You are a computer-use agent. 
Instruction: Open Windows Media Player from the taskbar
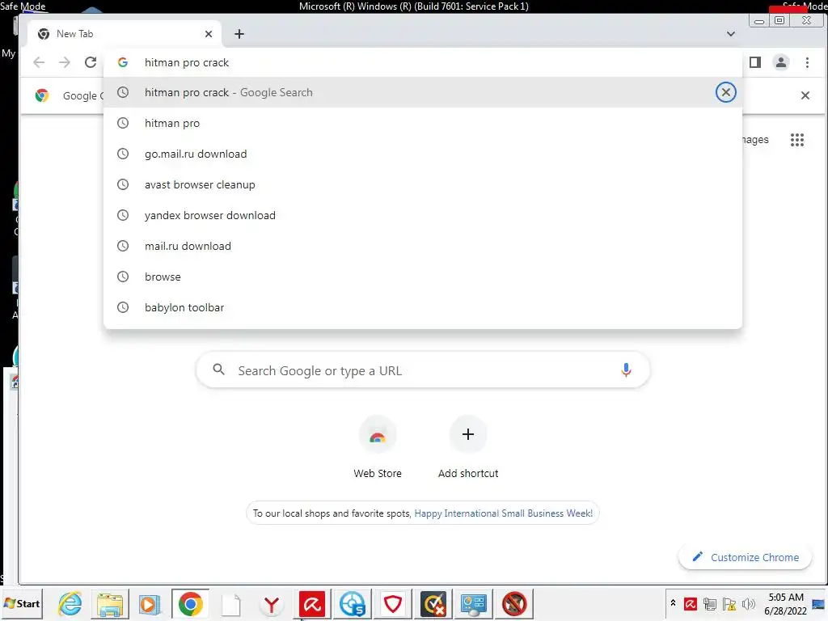[x=150, y=603]
